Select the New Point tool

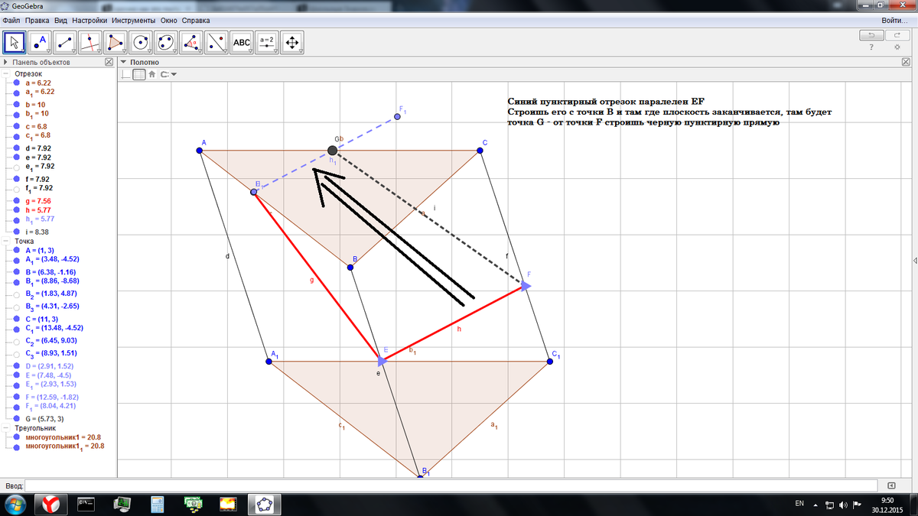click(41, 42)
